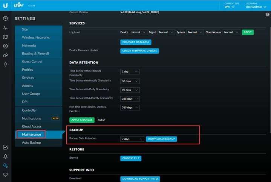Open the Events checkmark icon
This screenshot has width=271, height=182.
coord(5,147)
